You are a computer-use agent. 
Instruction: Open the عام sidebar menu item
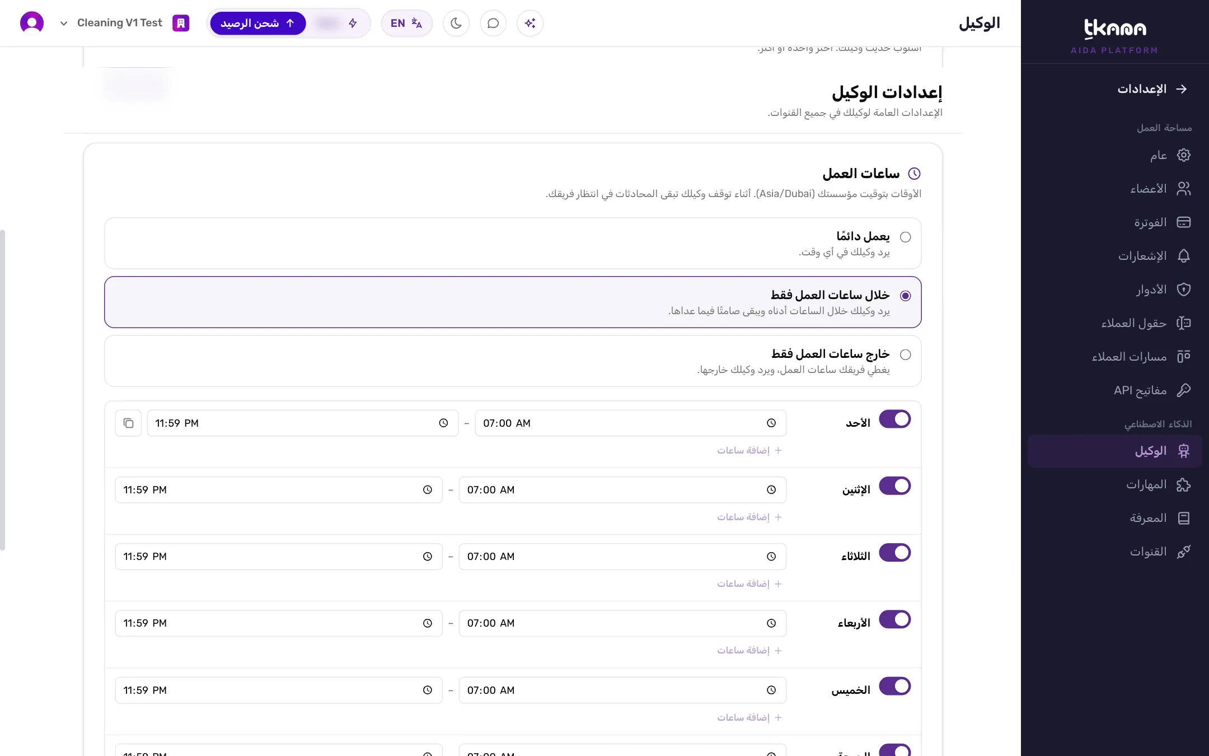click(x=1114, y=155)
